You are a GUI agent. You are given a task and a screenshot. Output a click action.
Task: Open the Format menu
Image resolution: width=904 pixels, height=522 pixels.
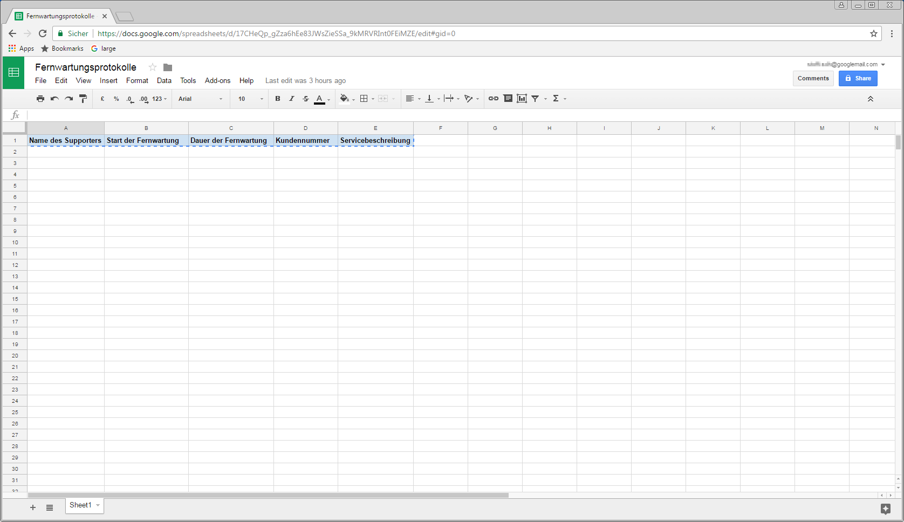(137, 80)
